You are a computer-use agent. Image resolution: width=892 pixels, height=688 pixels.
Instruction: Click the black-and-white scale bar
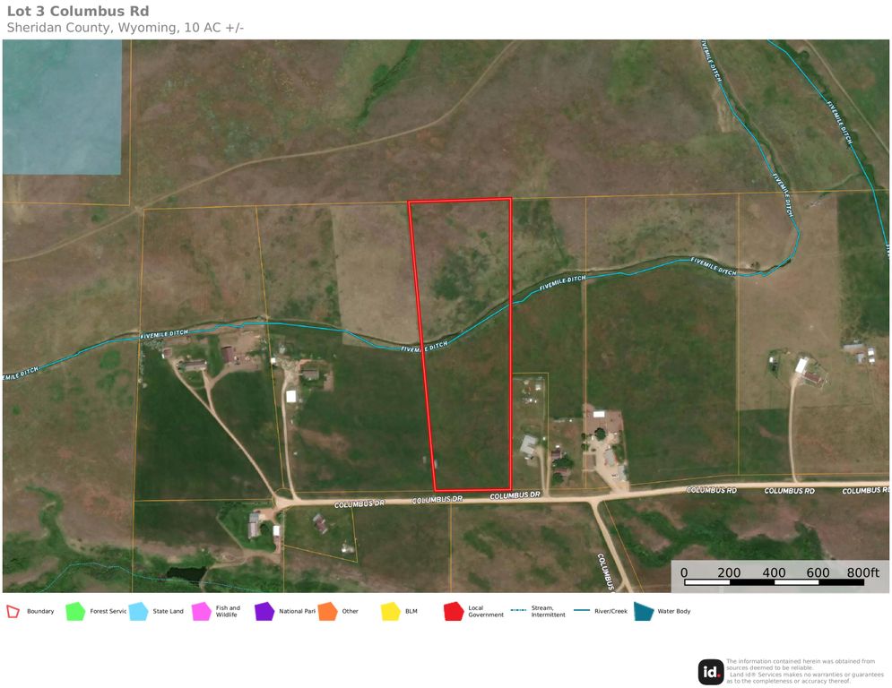tap(774, 582)
